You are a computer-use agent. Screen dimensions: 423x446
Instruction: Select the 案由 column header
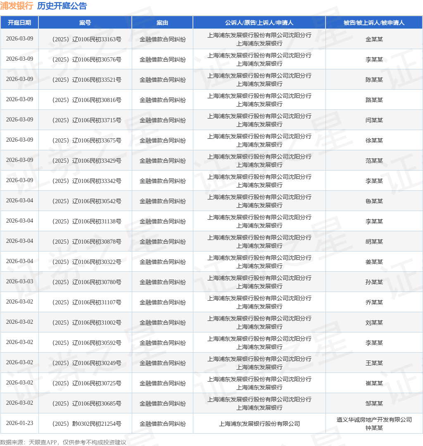pos(162,23)
